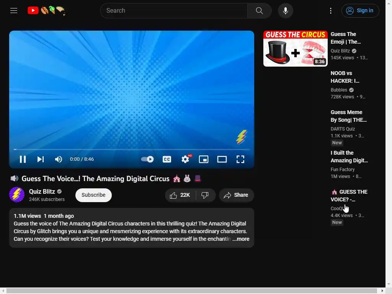Seek on the video progress bar
Viewport: 392px width, 294px height.
132,150
